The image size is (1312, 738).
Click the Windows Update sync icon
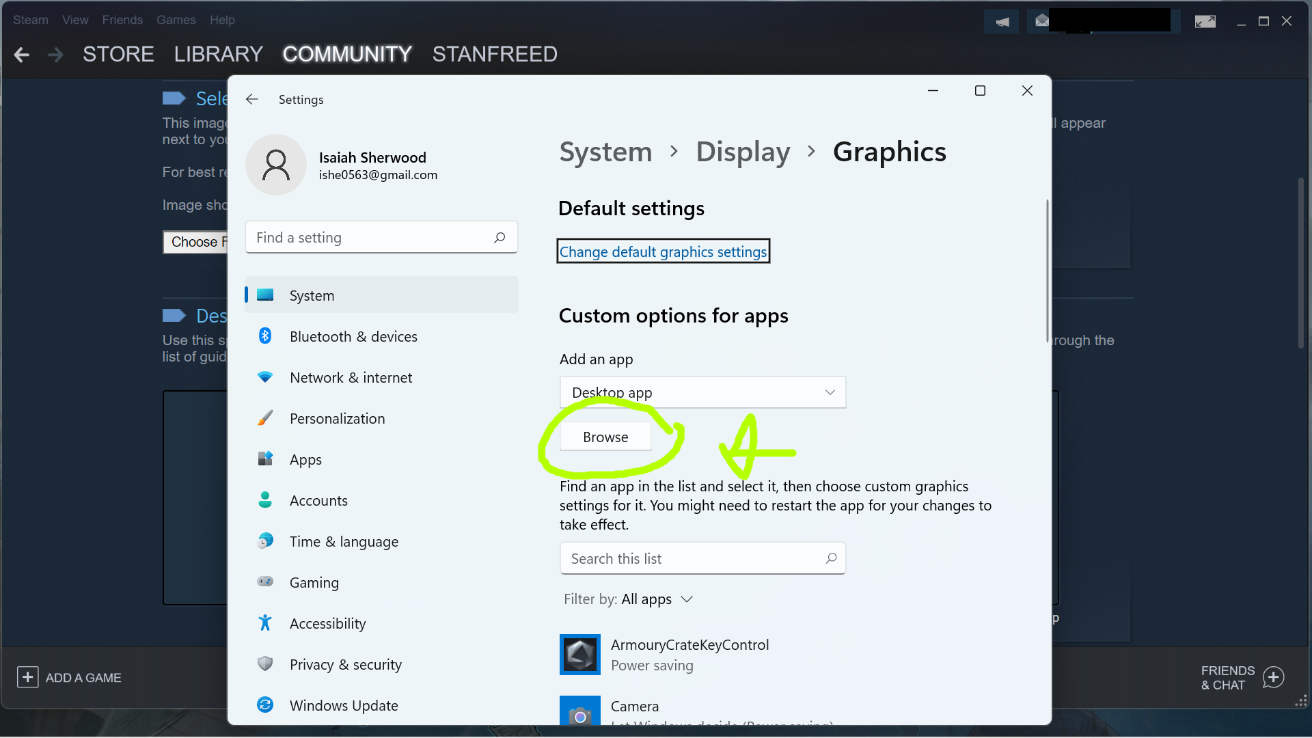coord(265,705)
